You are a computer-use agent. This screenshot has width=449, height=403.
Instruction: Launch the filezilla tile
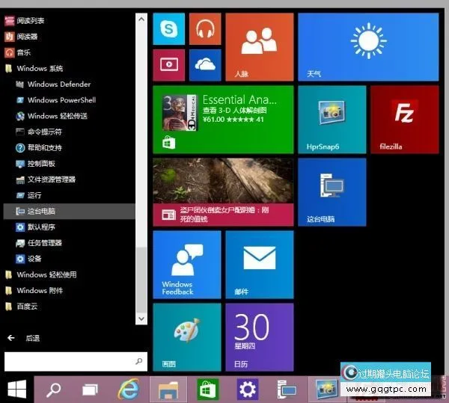point(405,120)
